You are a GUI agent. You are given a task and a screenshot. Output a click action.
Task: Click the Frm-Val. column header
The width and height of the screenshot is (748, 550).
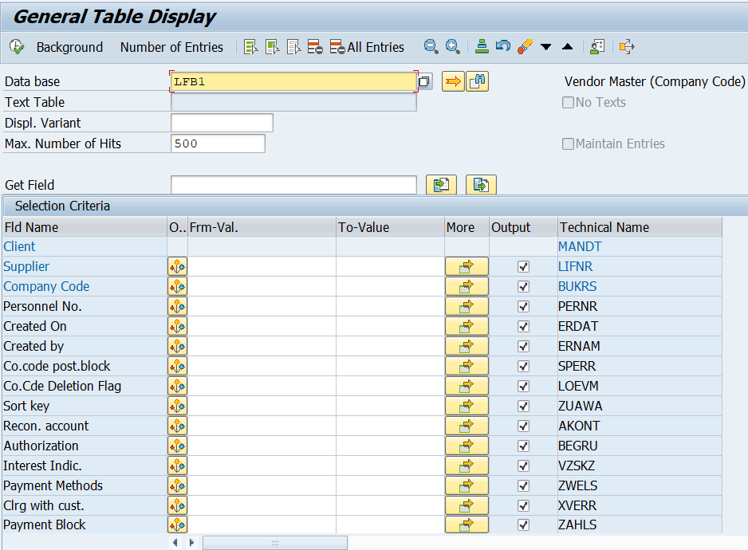pos(262,227)
